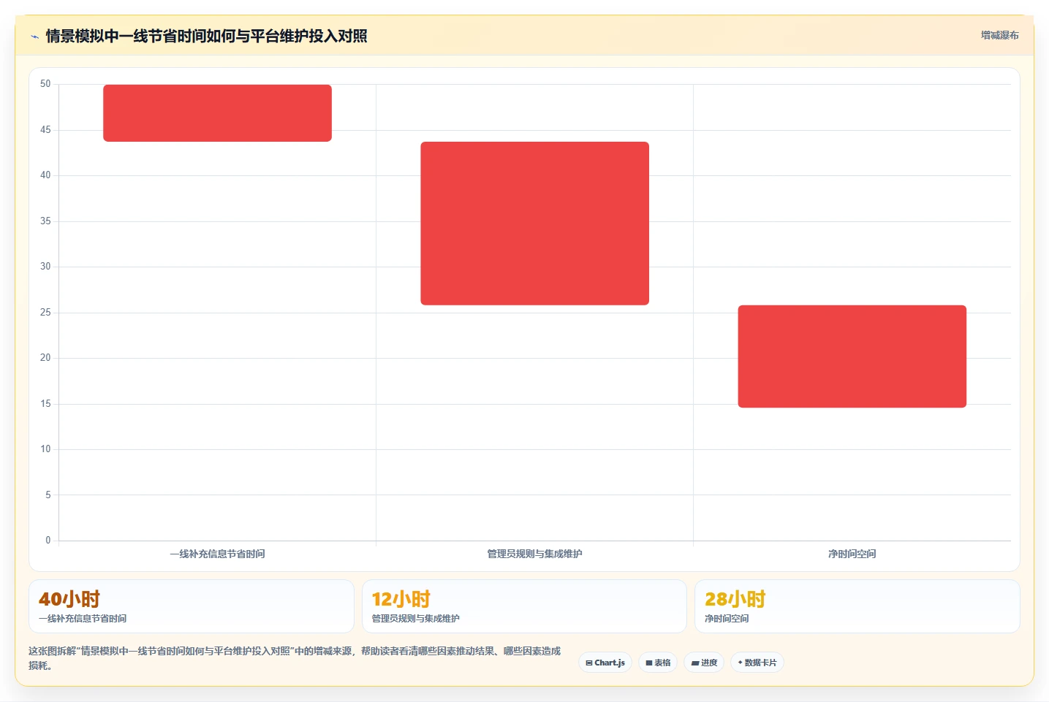
Task: Select the 40小时 data card
Action: 192,606
